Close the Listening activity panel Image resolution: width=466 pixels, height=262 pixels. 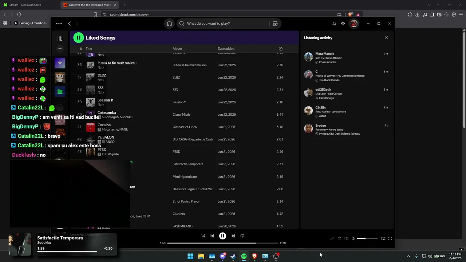point(386,38)
